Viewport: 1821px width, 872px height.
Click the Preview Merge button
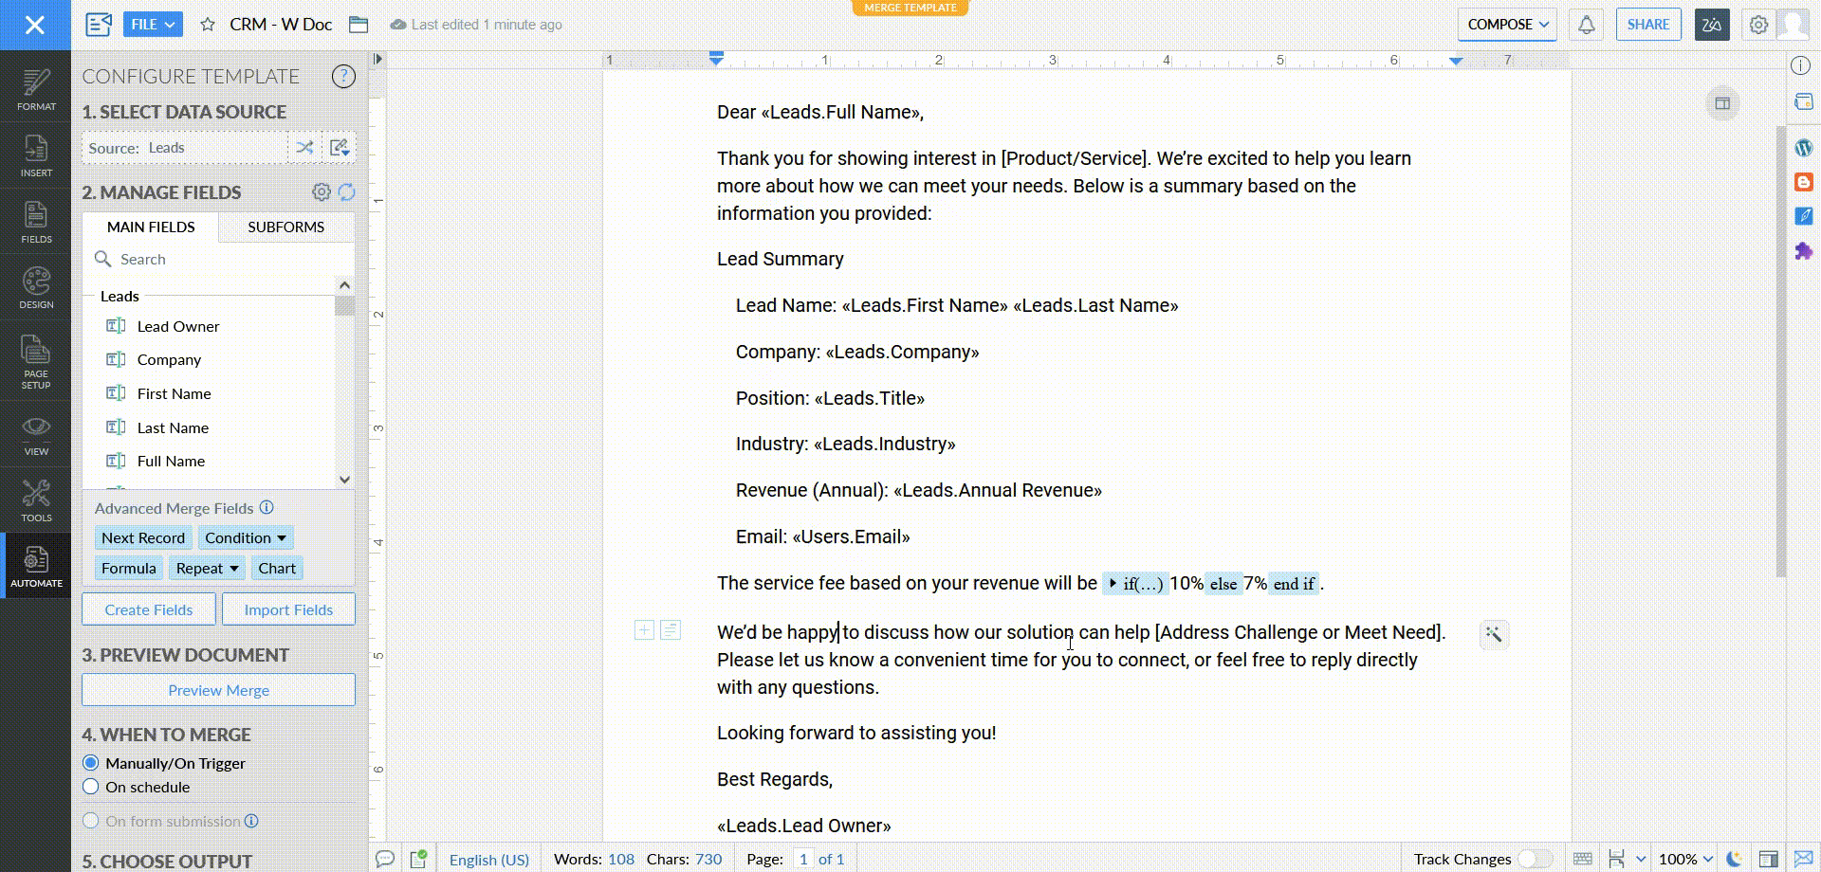(218, 690)
